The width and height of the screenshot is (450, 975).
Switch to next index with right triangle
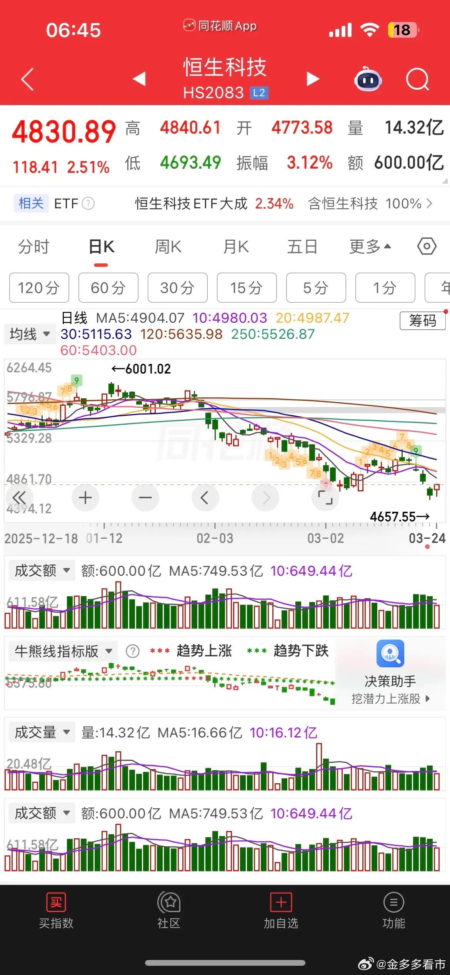pyautogui.click(x=313, y=79)
